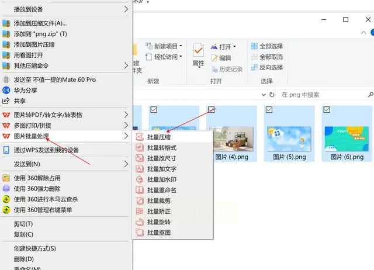Click the phone icon beside 发送至 Mate 60 Pro
This screenshot has height=270, width=374.
(6, 79)
